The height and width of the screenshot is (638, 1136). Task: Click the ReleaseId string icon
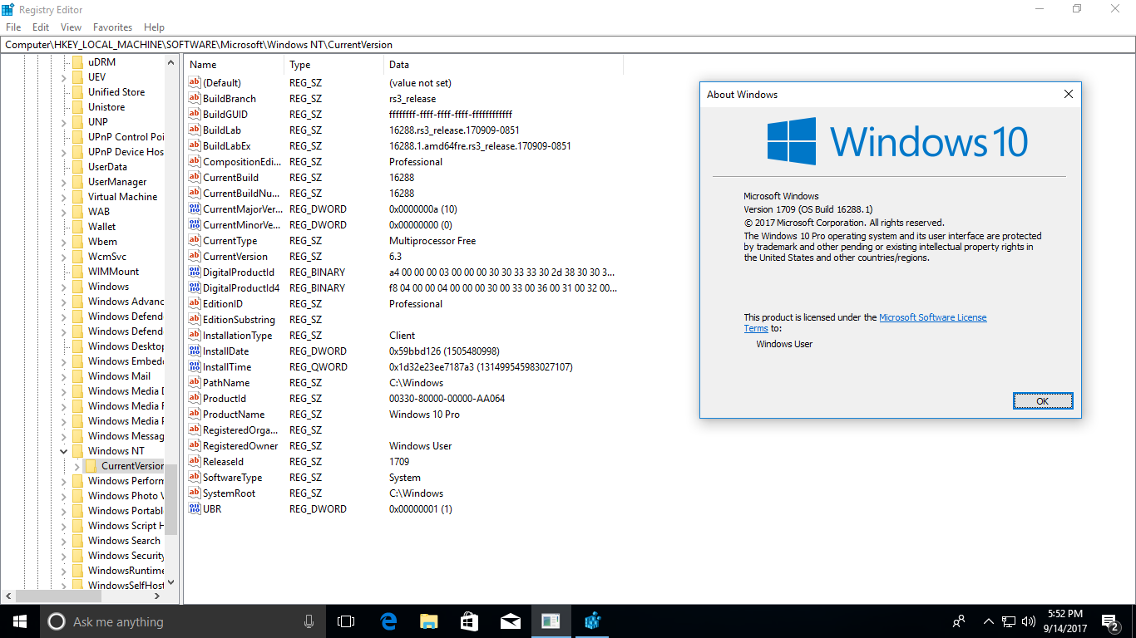pyautogui.click(x=195, y=462)
